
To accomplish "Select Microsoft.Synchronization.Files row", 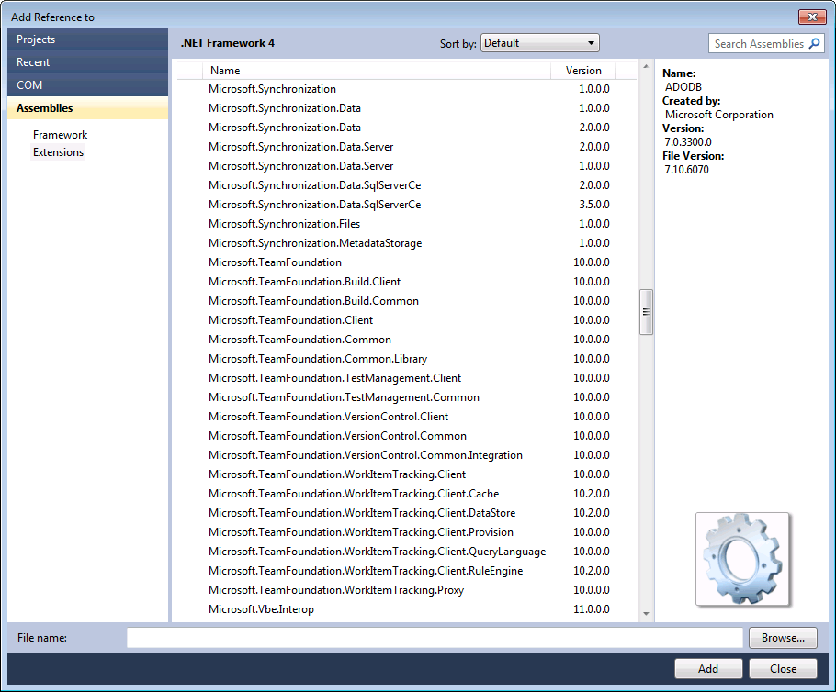I will (x=407, y=224).
